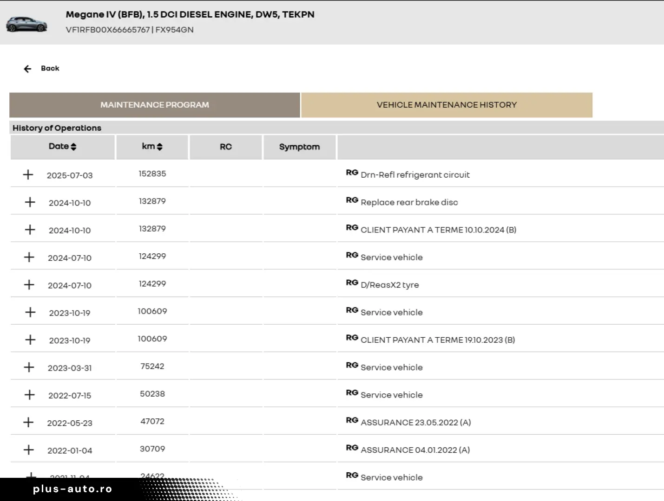664x501 pixels.
Task: Click the Back link text
Action: (x=50, y=68)
